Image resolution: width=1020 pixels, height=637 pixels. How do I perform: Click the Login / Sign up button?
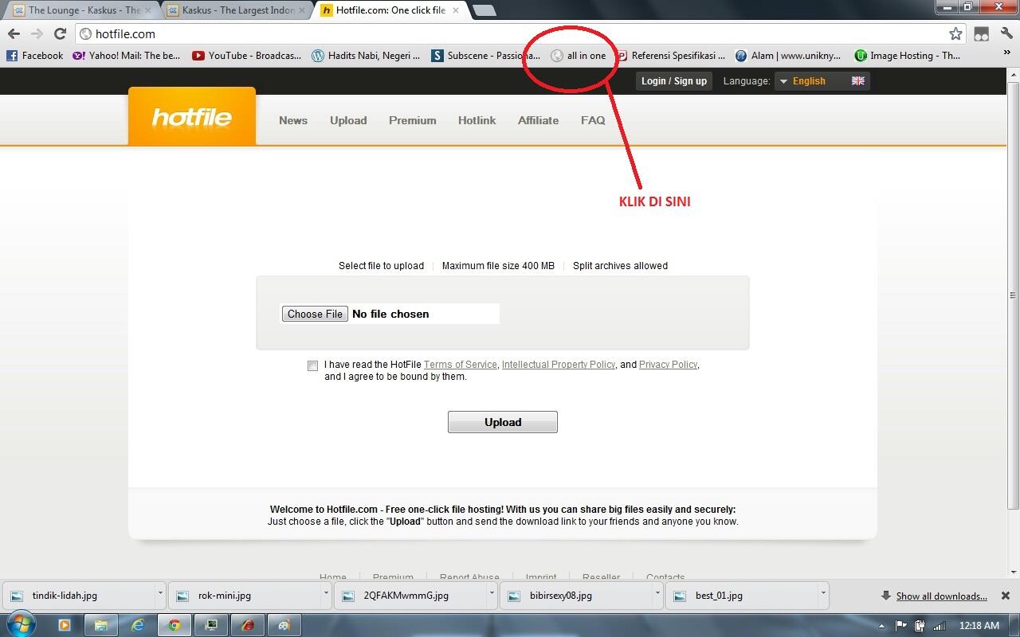click(674, 81)
